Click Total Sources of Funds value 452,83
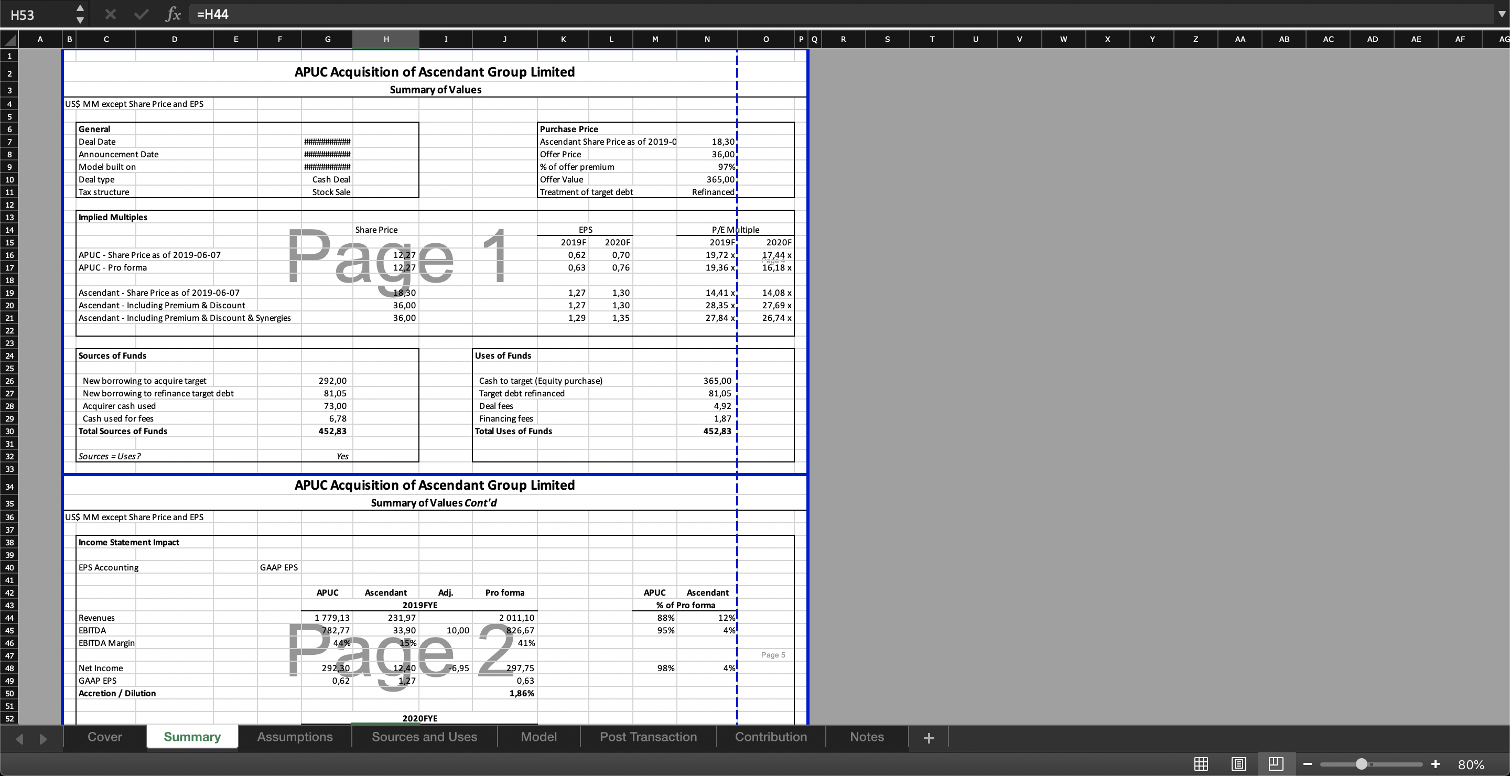 click(x=327, y=432)
